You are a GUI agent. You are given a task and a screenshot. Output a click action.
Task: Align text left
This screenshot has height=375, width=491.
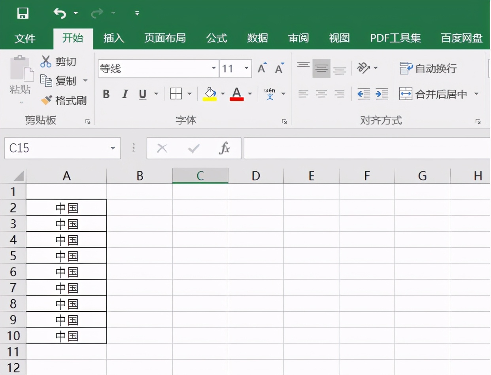[x=303, y=94]
